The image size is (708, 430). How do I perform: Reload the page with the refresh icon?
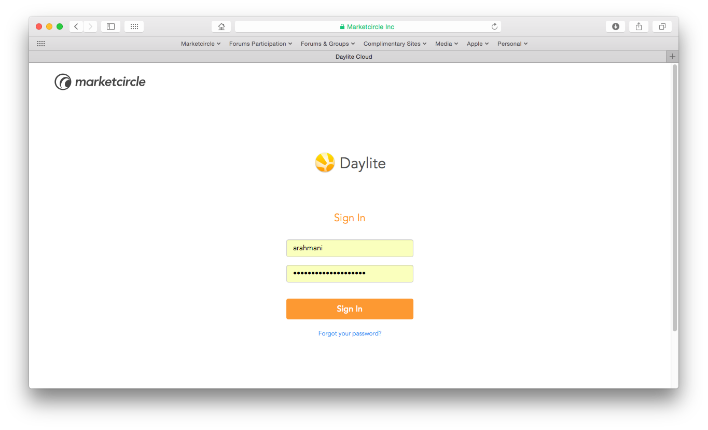pos(494,26)
